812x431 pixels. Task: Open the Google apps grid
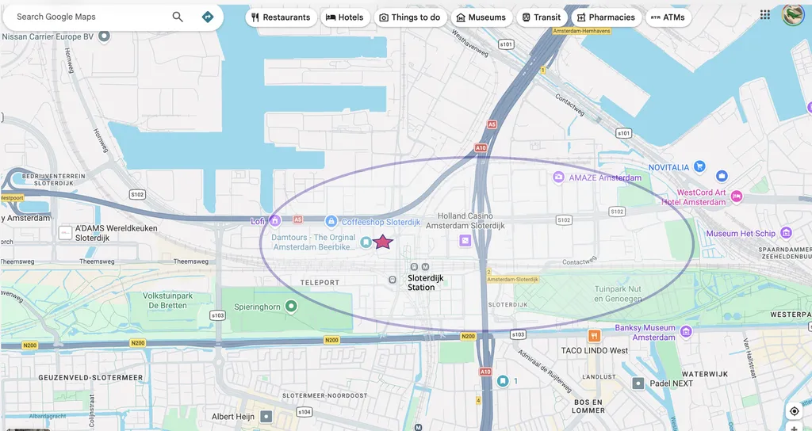pos(764,15)
